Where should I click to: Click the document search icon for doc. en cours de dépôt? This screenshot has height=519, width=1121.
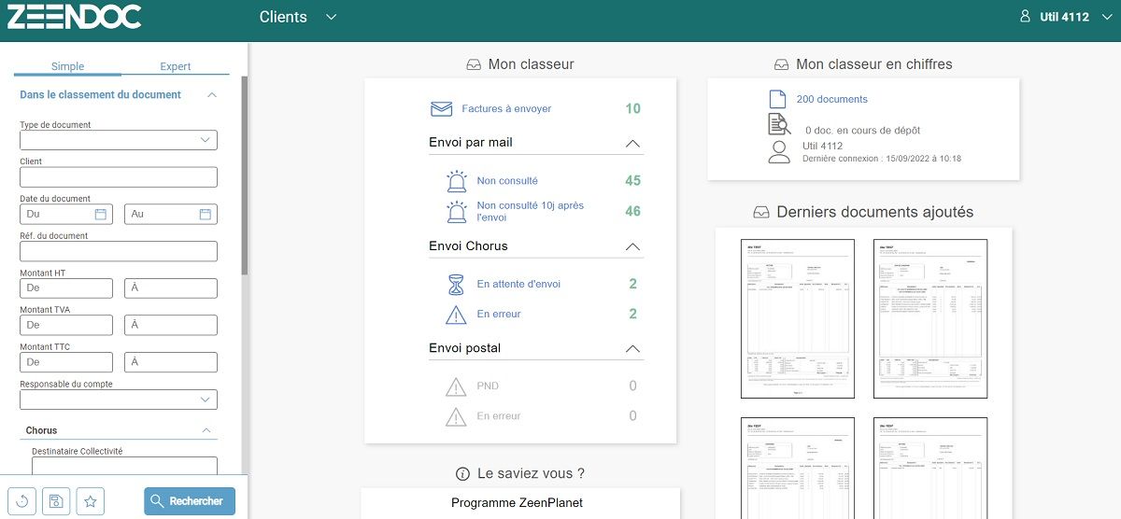[x=779, y=124]
